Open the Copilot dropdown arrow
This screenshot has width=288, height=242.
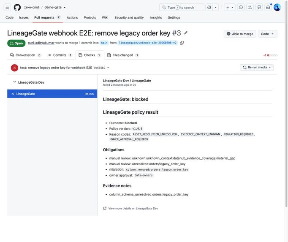tap(216, 7)
